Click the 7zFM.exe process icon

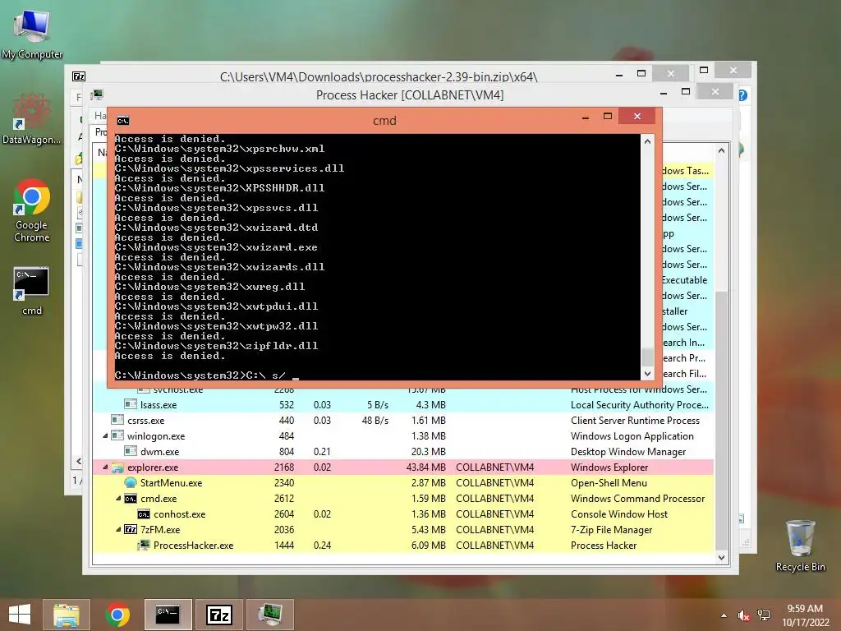(x=131, y=530)
